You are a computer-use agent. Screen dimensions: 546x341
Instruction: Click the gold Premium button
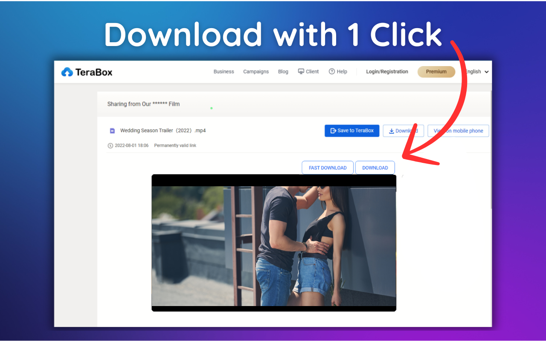click(x=436, y=72)
